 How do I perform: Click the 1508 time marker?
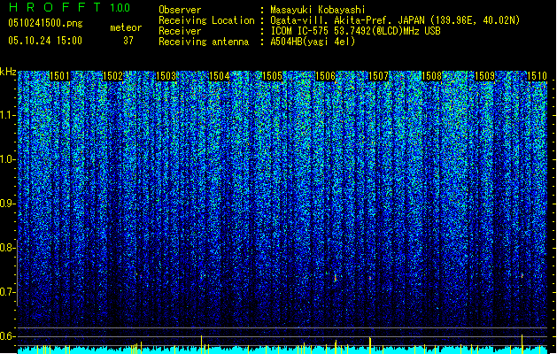coord(431,76)
